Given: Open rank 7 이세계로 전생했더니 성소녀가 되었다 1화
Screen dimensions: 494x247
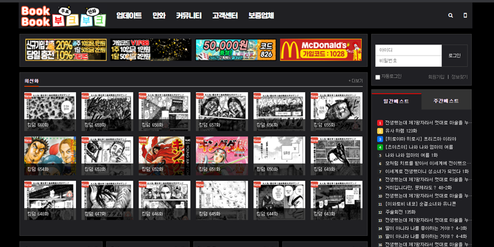Looking at the screenshot, I should coord(427,172).
